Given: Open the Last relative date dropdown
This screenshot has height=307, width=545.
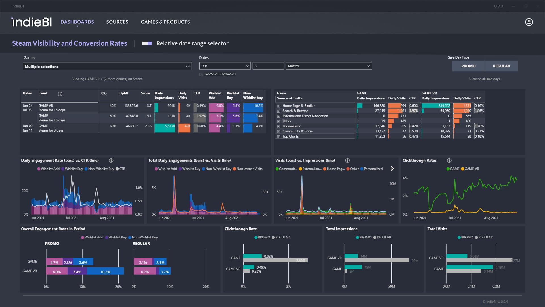Looking at the screenshot, I should [x=225, y=66].
